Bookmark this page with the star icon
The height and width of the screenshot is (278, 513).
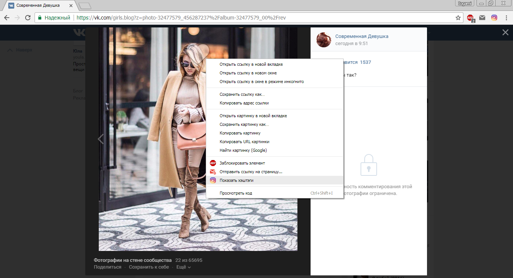458,18
